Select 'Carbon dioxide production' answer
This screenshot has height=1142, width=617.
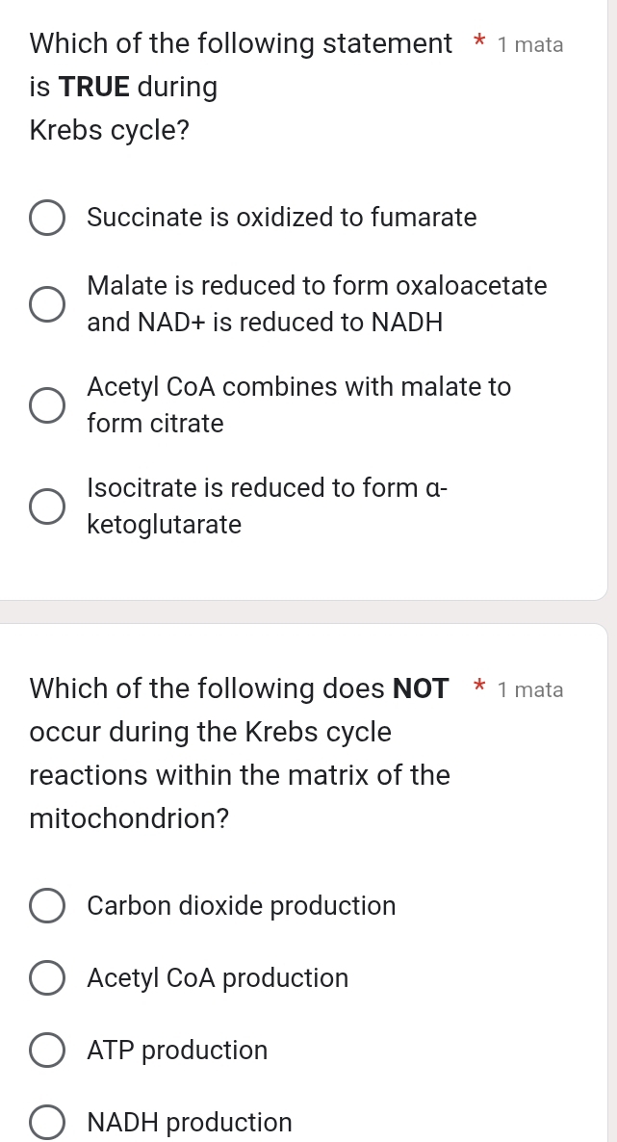coord(47,905)
